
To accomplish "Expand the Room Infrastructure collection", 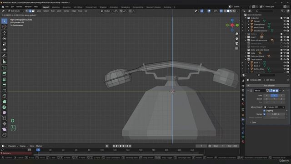I will pyautogui.click(x=246, y=41).
